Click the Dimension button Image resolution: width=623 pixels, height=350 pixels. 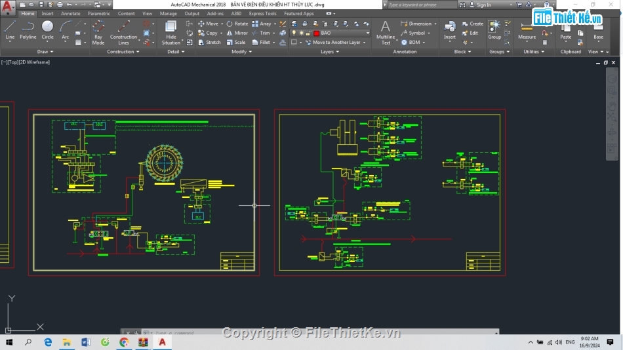click(x=416, y=24)
